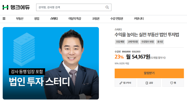Open the 커뮤니티 menu

(x=139, y=18)
